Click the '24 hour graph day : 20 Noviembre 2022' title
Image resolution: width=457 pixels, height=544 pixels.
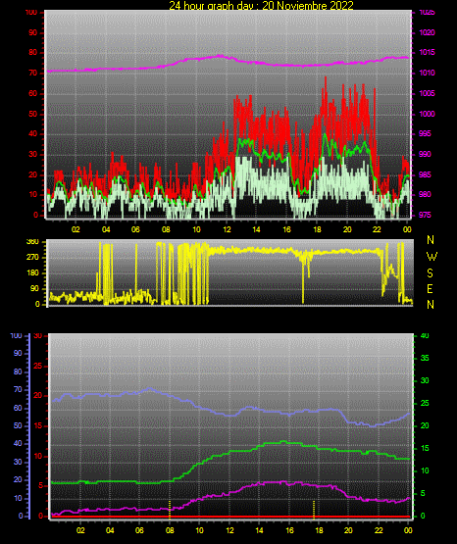pyautogui.click(x=261, y=6)
